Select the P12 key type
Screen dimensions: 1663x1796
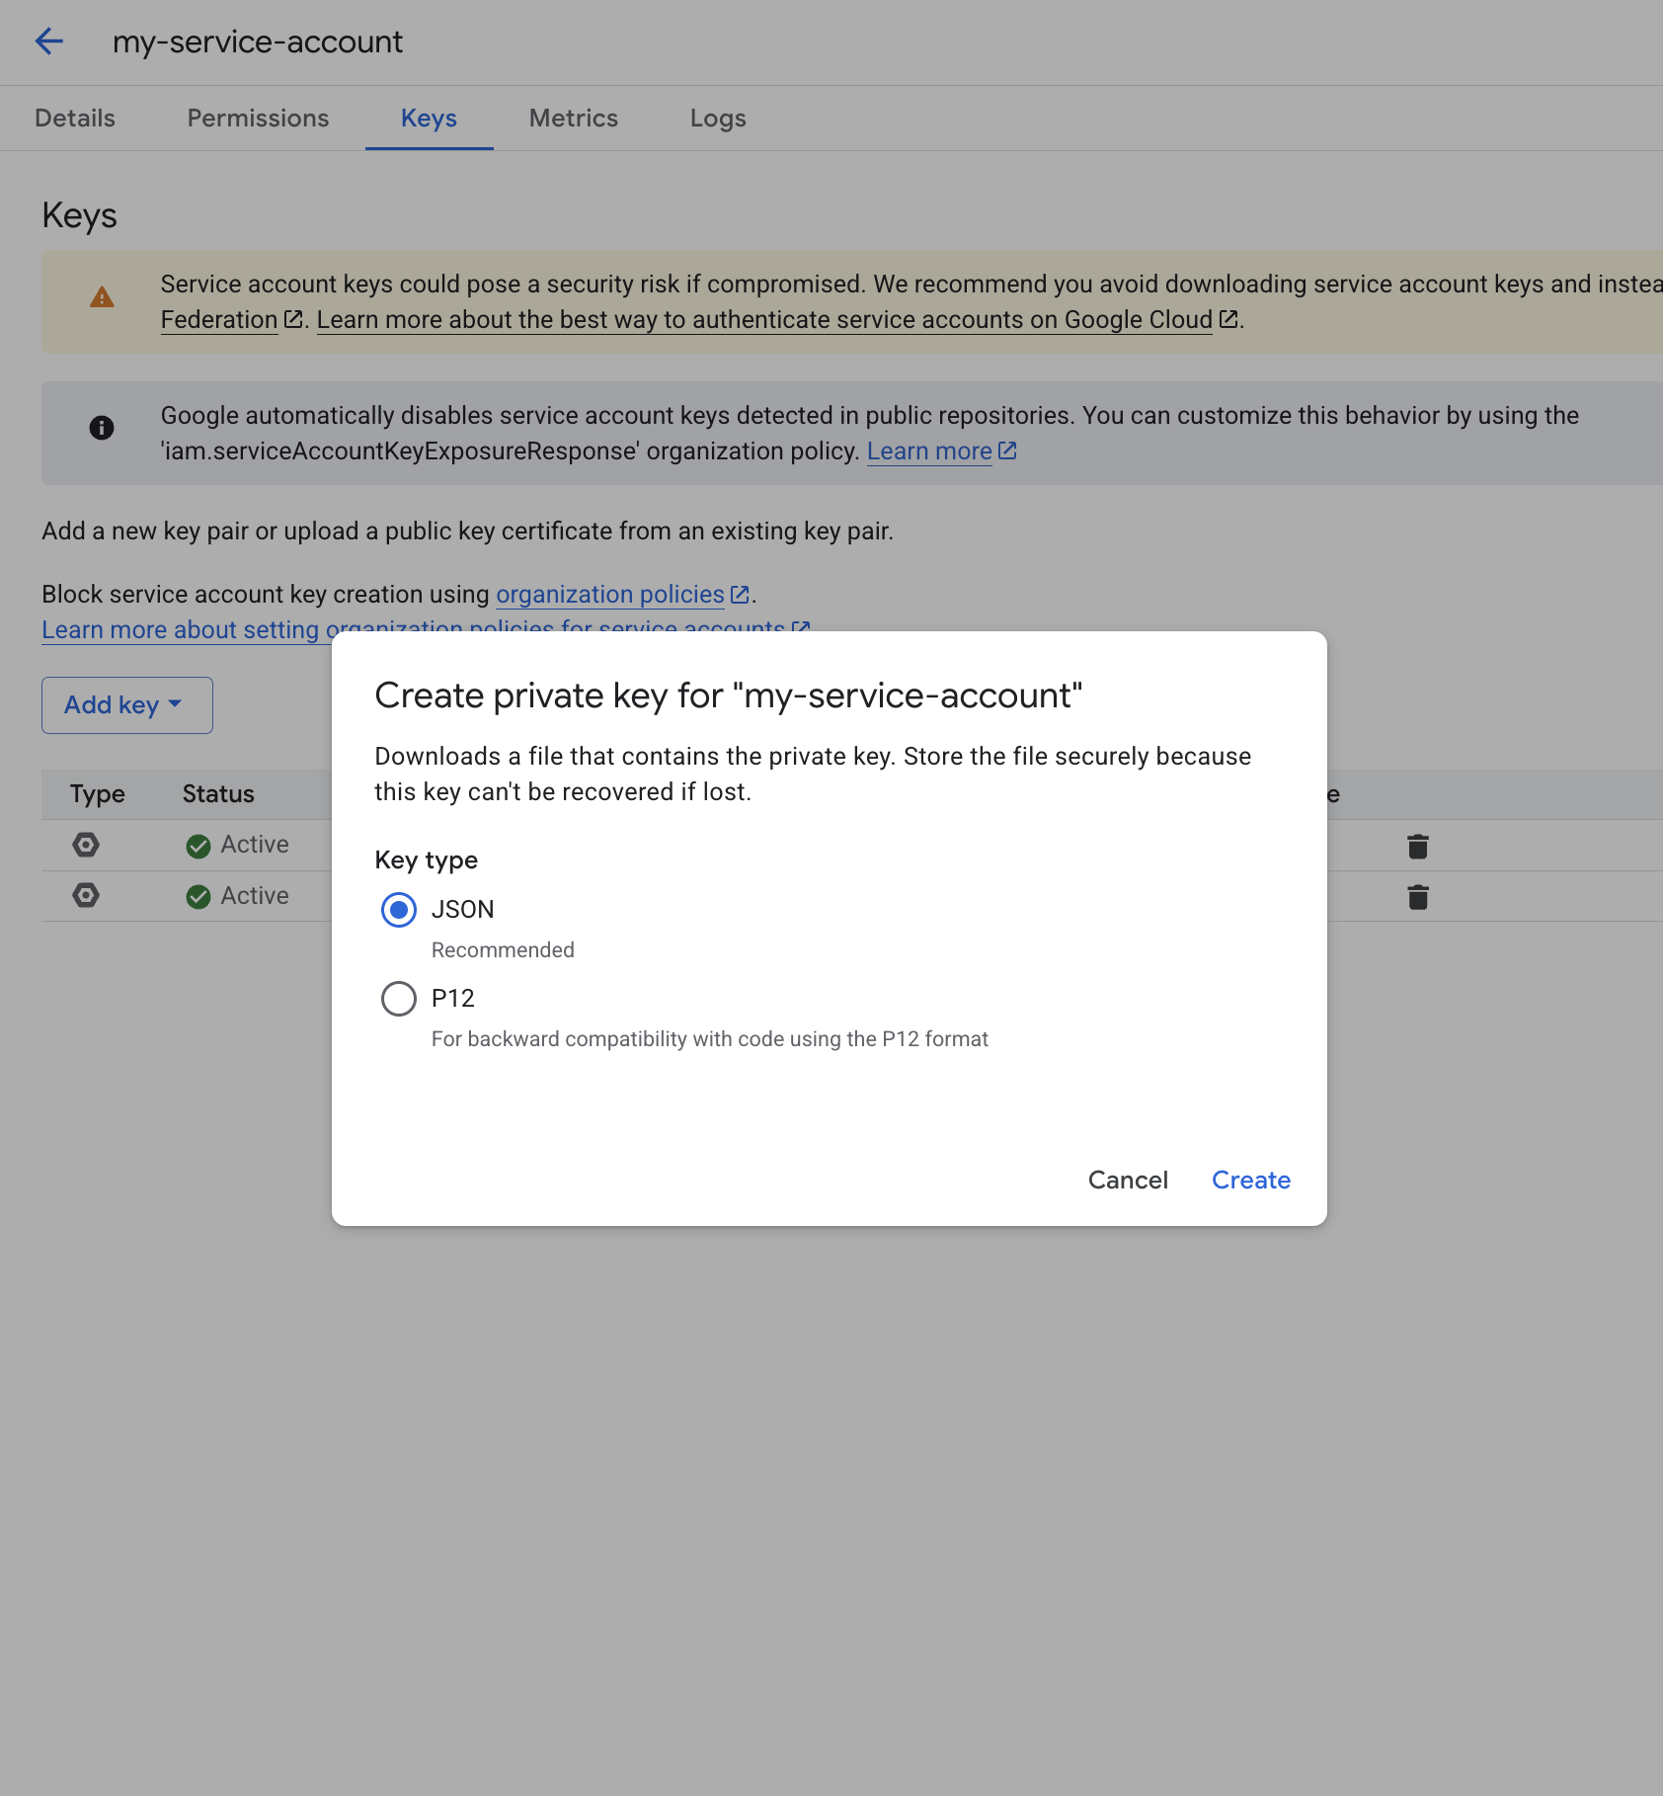399,999
